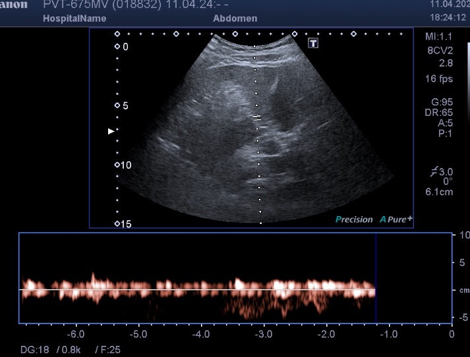Select the 15 cm depth scale marker
Image resolution: width=470 pixels, height=357 pixels.
tap(117, 224)
